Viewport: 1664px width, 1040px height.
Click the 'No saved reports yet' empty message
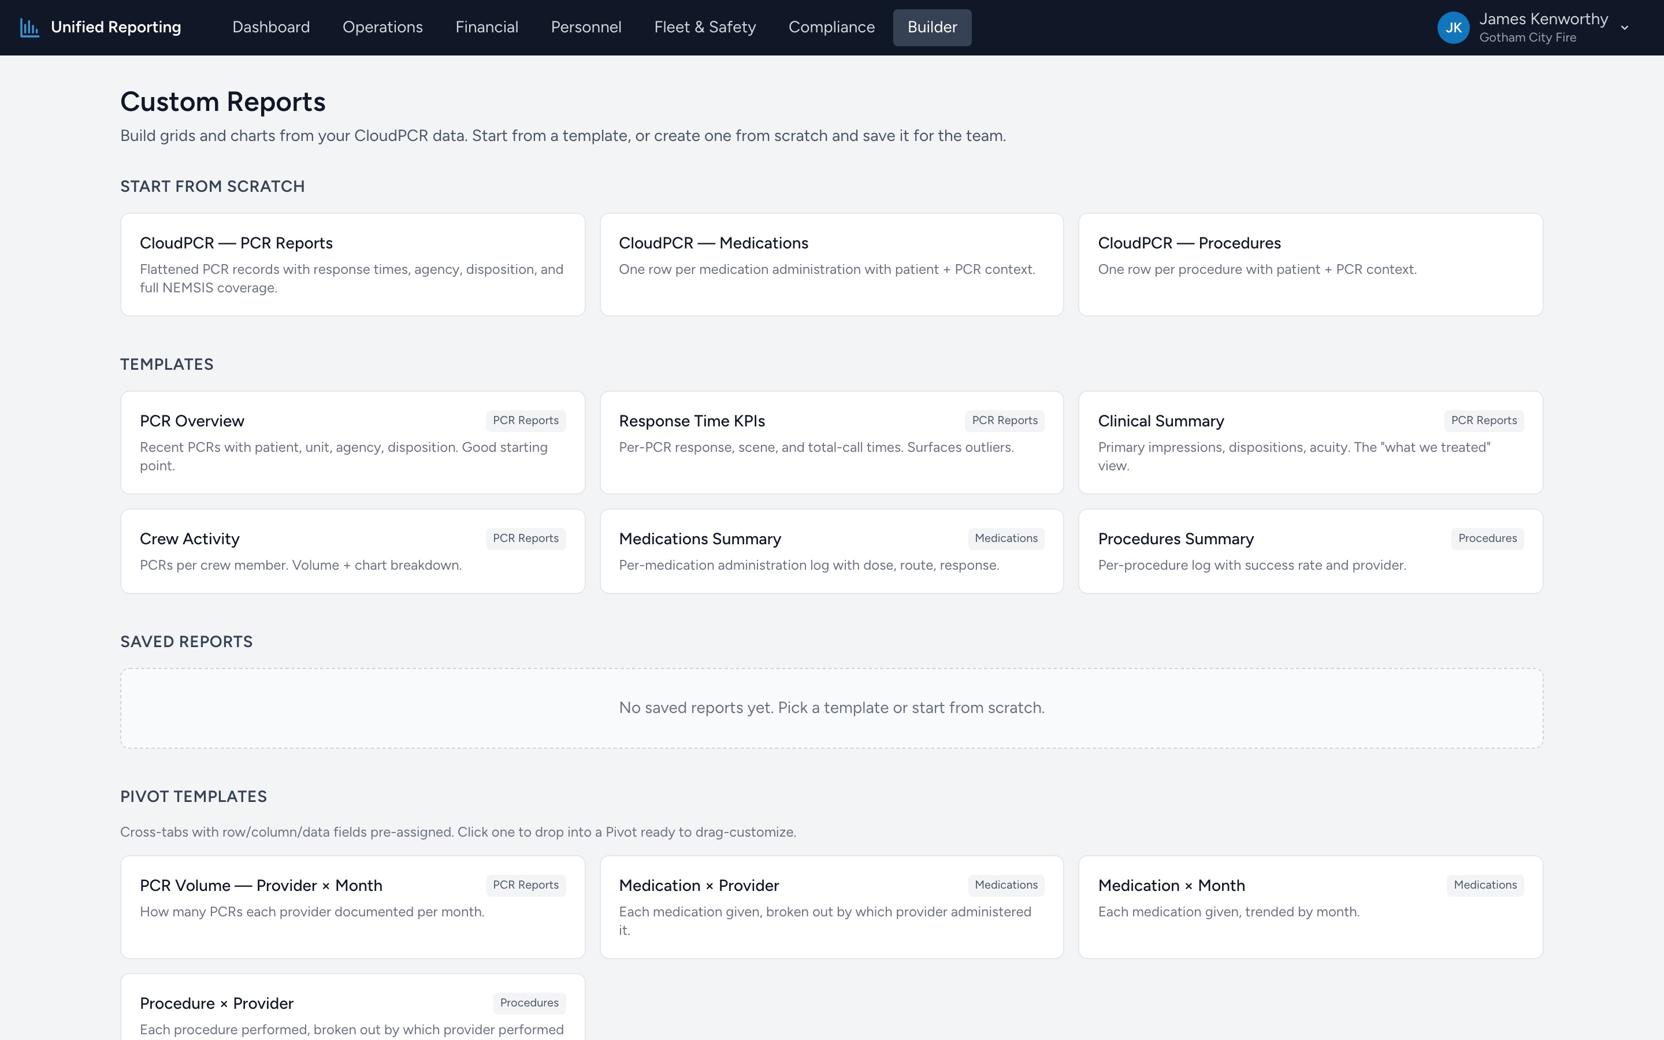tap(831, 708)
